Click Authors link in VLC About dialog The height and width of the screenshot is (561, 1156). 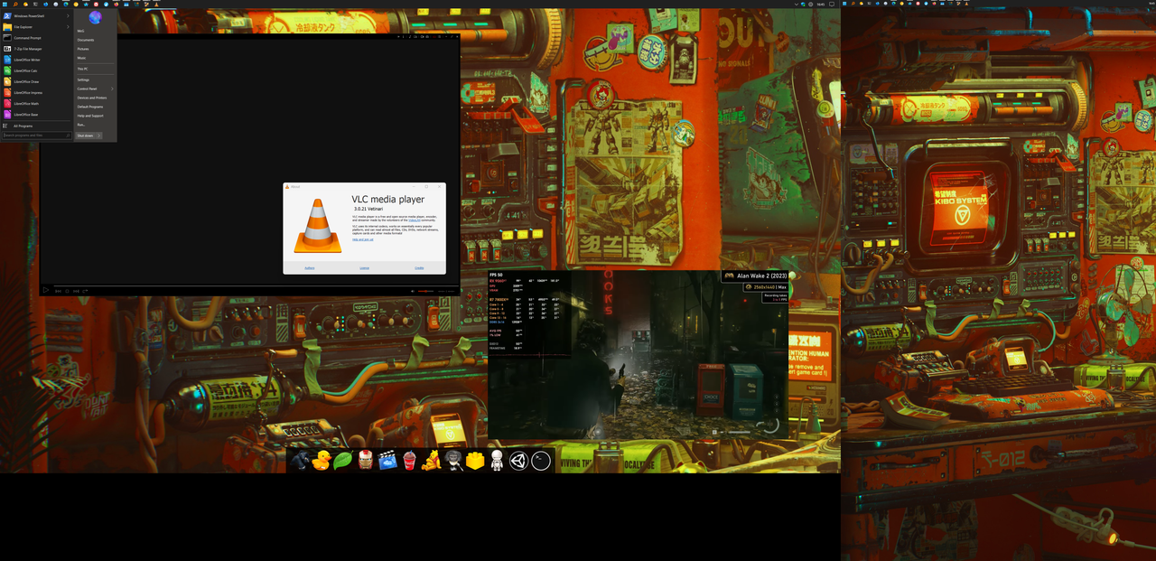(x=310, y=268)
